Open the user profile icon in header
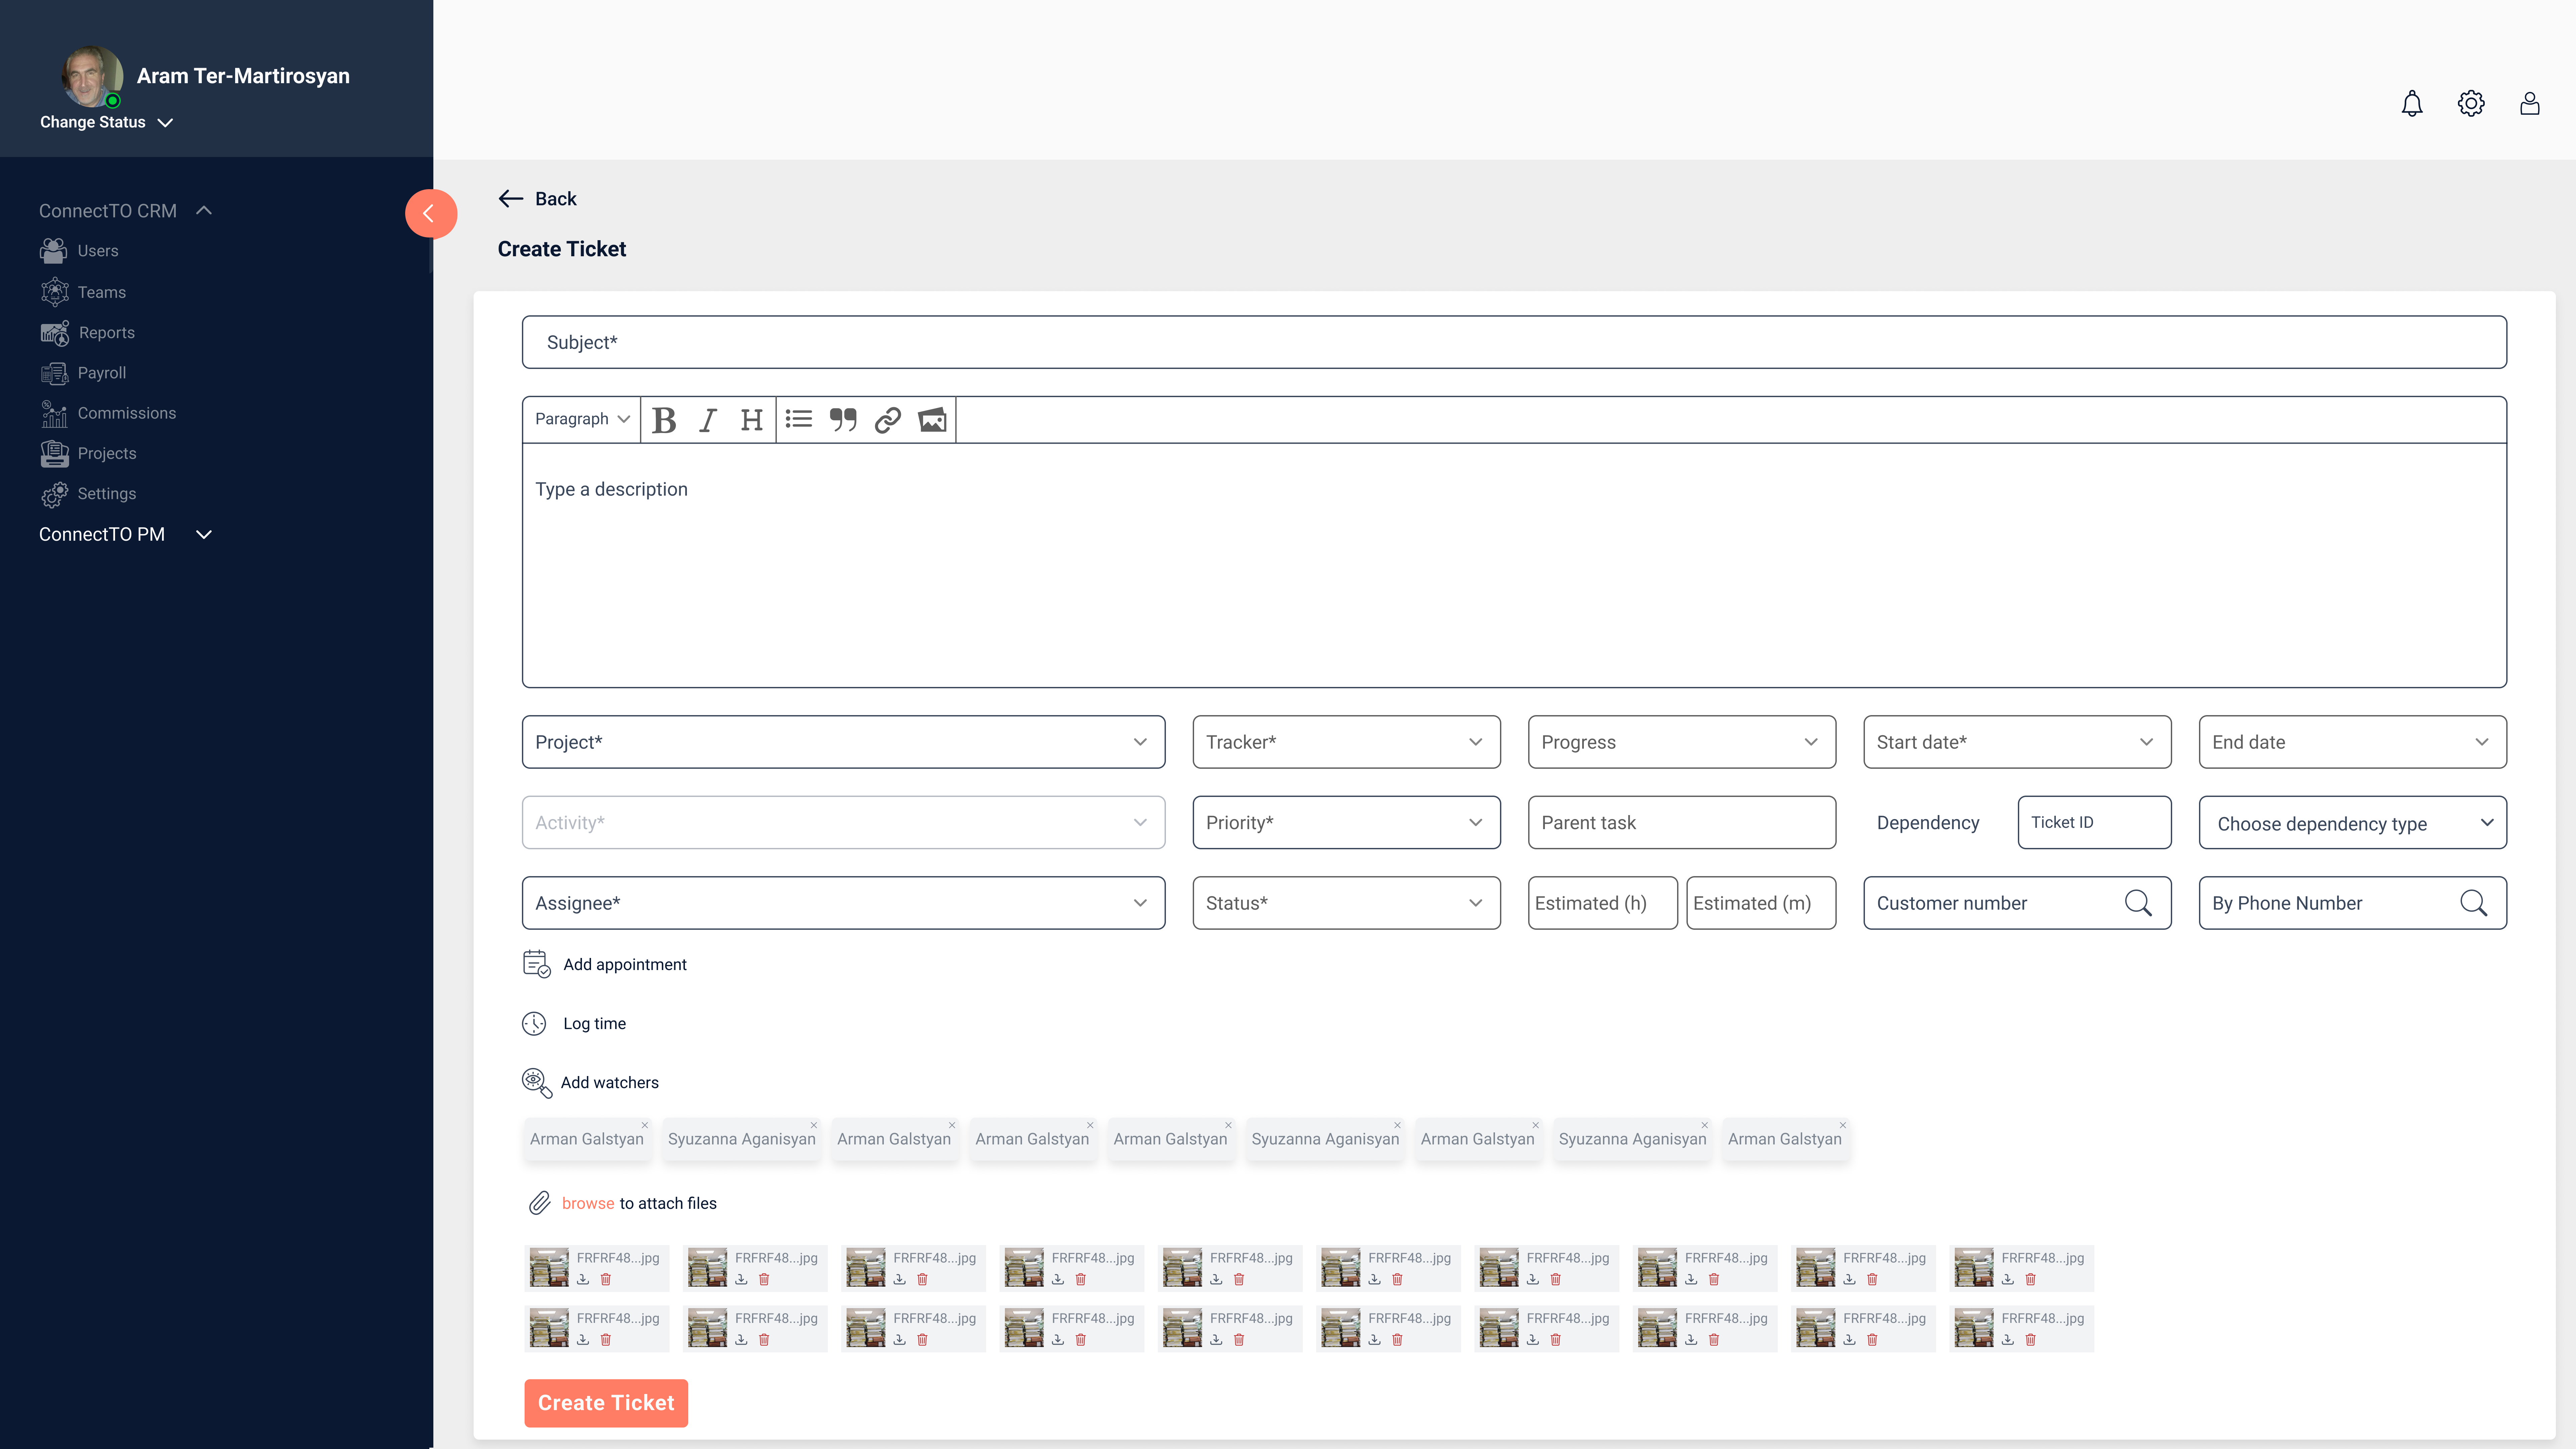Viewport: 2576px width, 1449px height. pyautogui.click(x=2530, y=104)
